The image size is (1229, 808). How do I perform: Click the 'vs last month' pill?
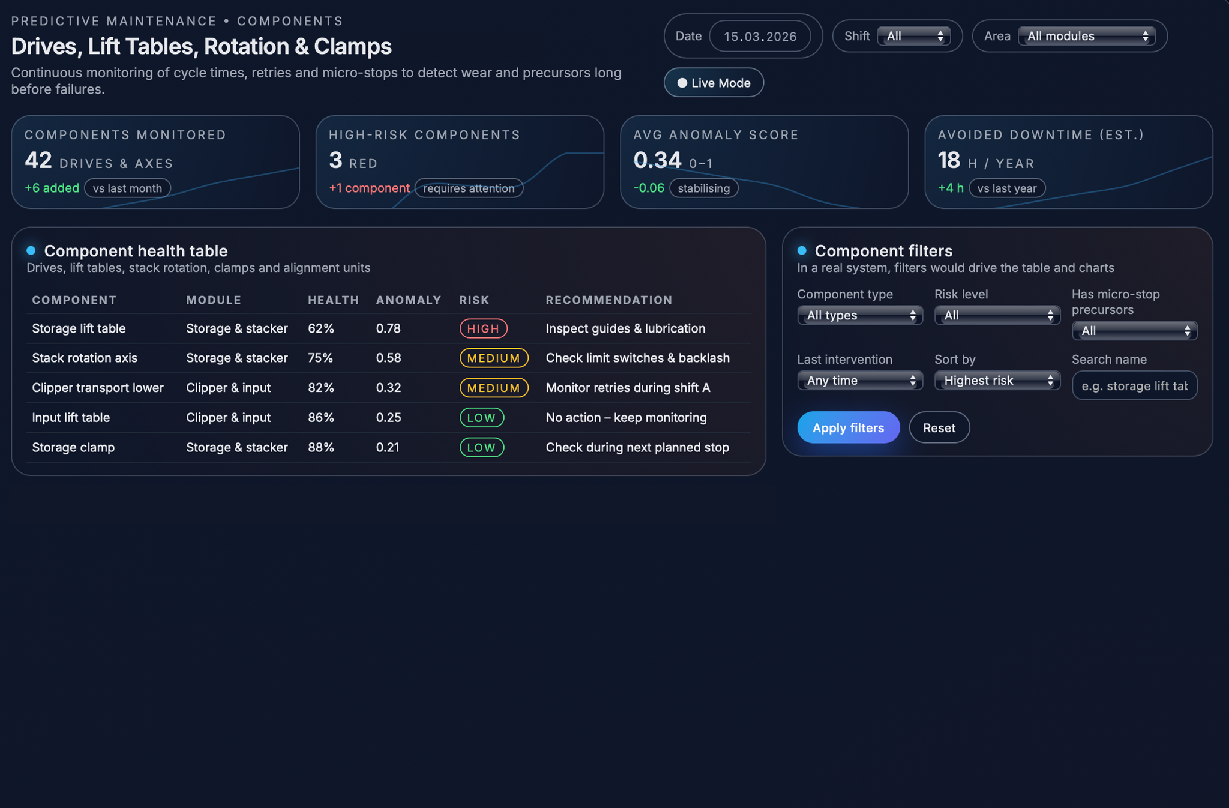[x=127, y=188]
